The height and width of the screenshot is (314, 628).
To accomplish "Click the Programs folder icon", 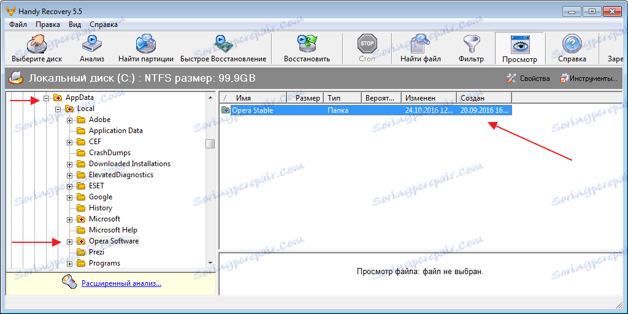I will [82, 263].
